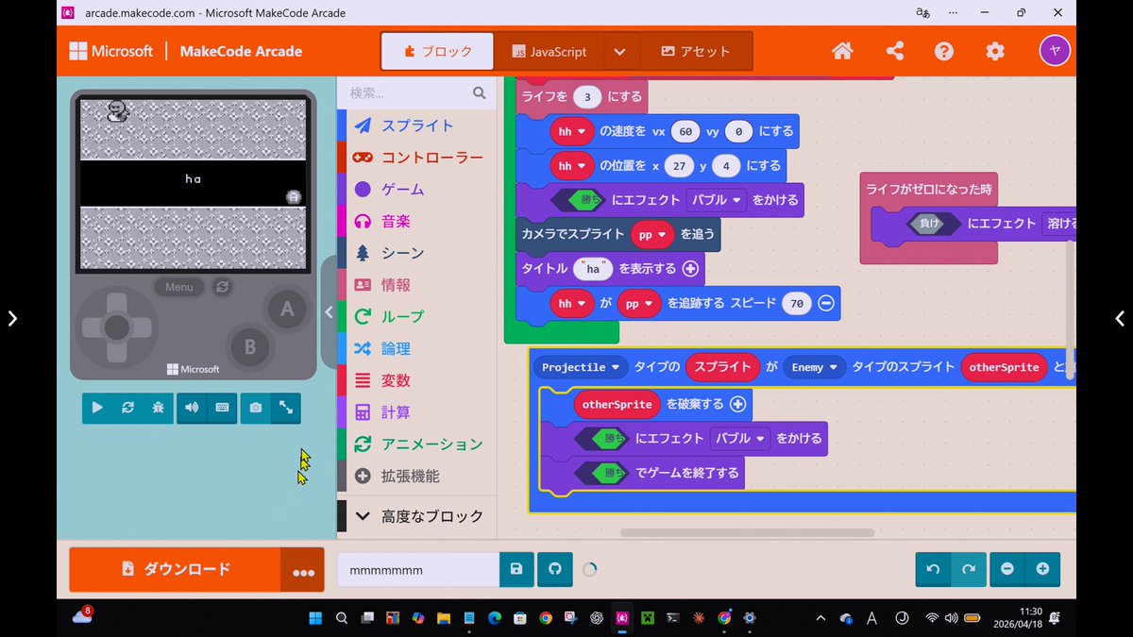This screenshot has height=637, width=1133.
Task: Open the 論理 block category
Action: [416, 349]
